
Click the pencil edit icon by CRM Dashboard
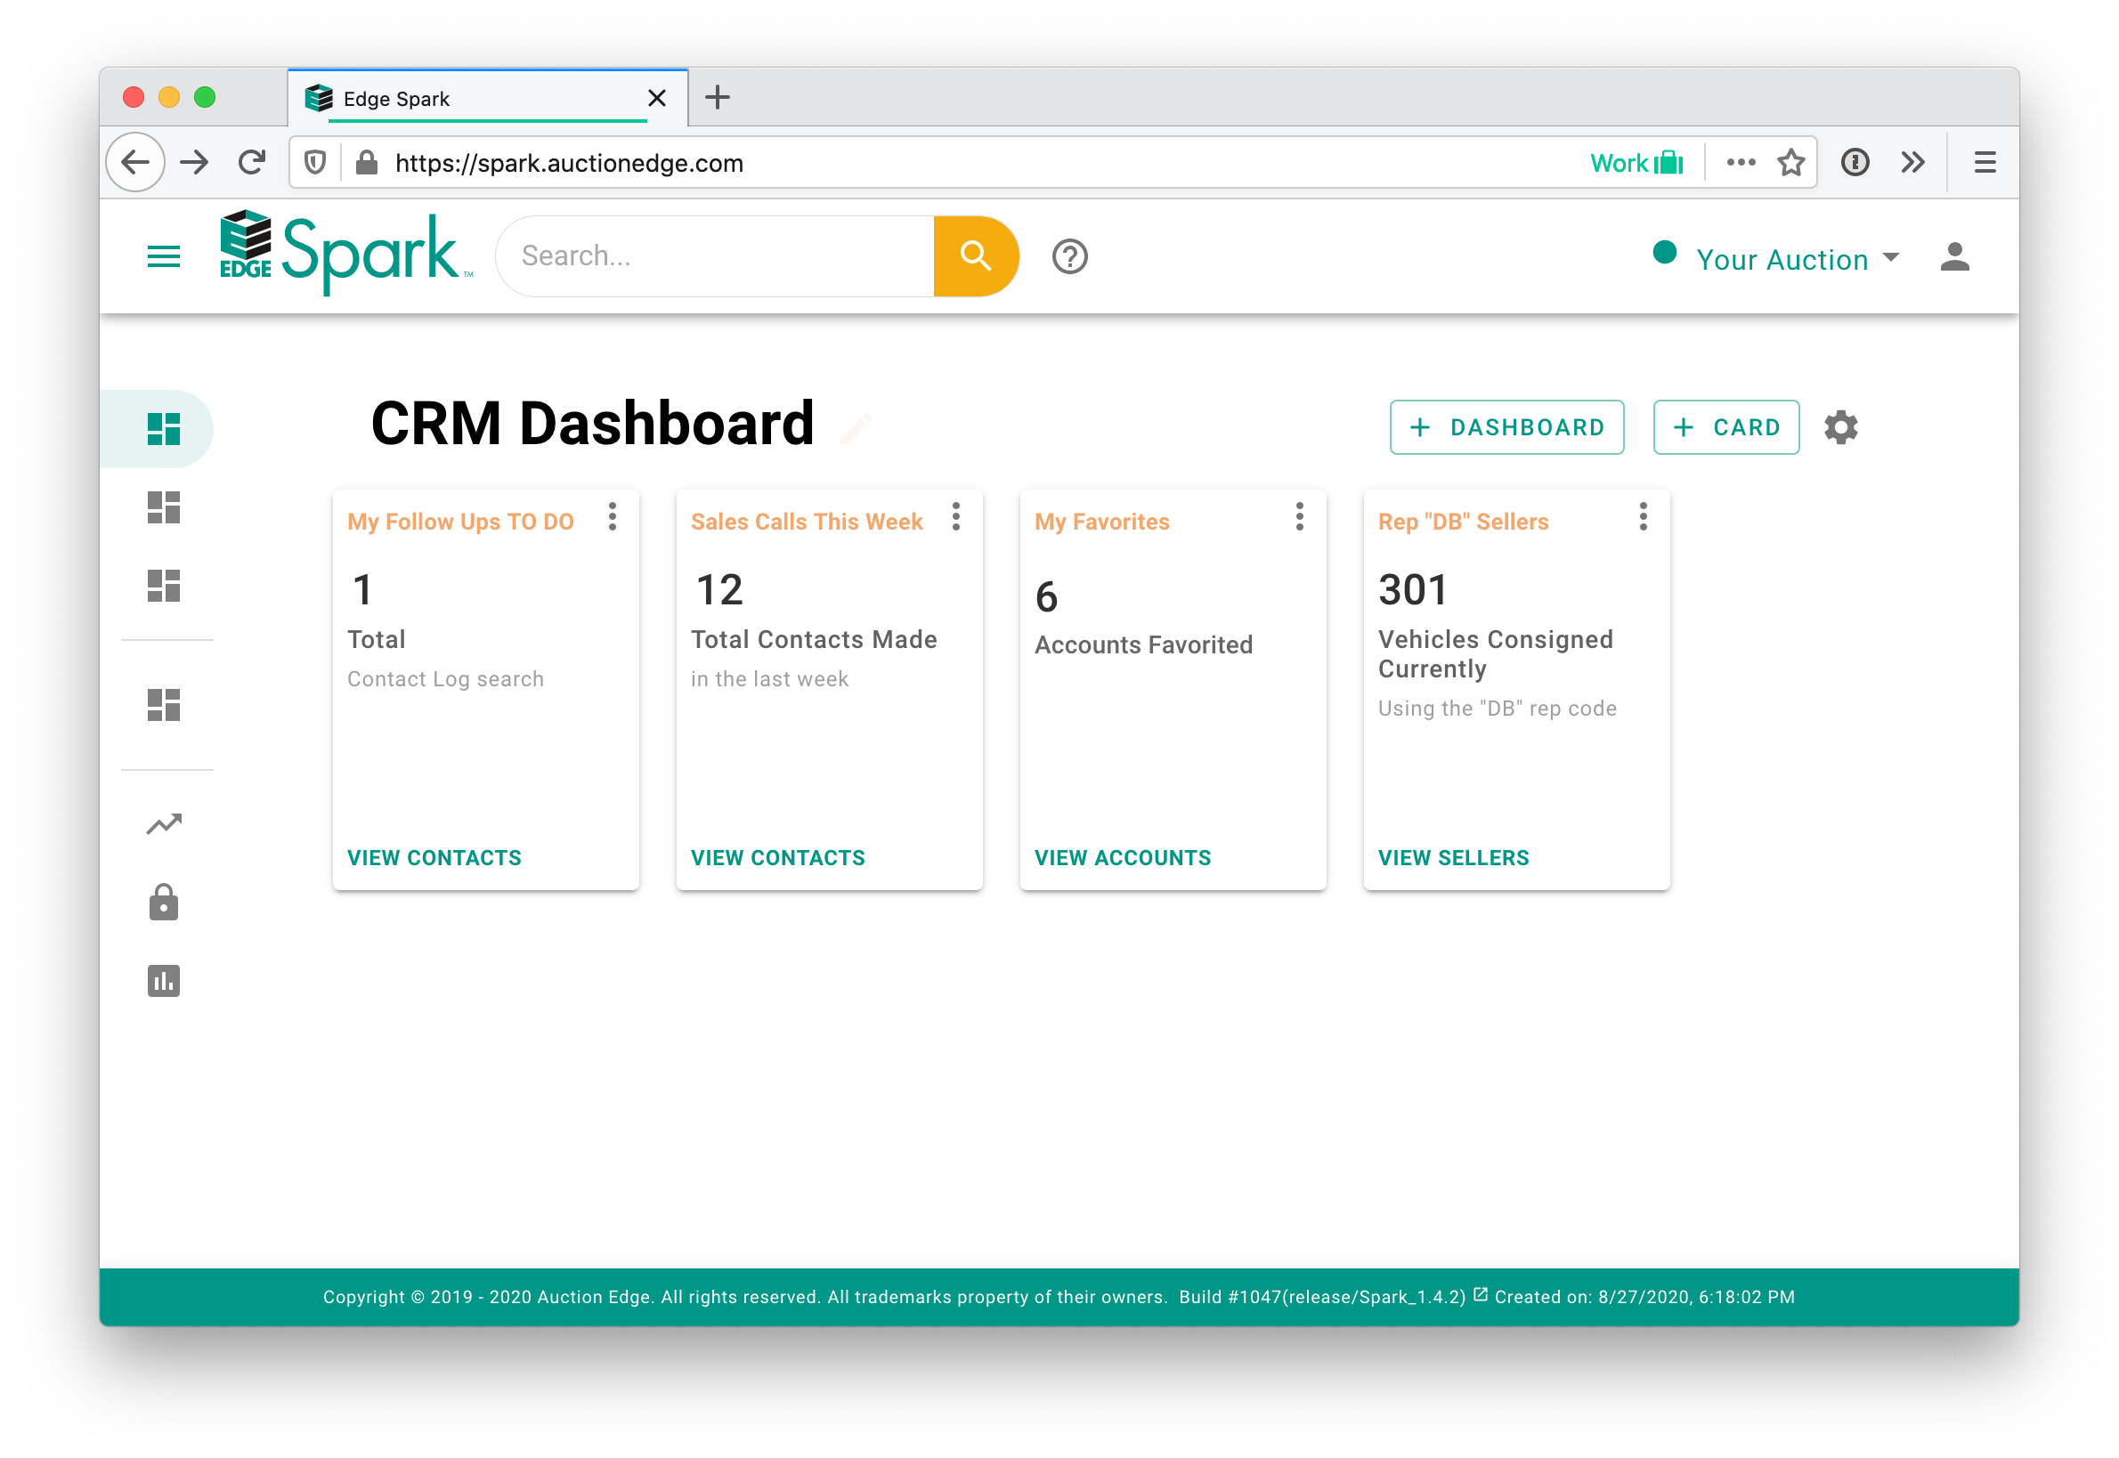856,427
